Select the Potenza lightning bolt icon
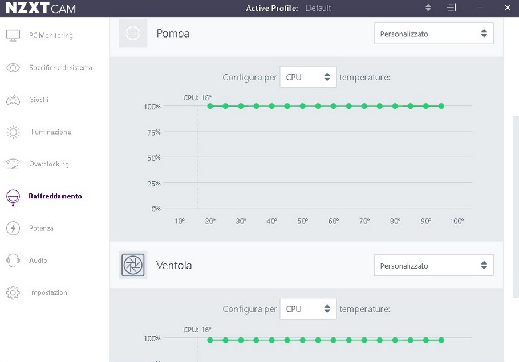The width and height of the screenshot is (519, 362). [x=13, y=229]
